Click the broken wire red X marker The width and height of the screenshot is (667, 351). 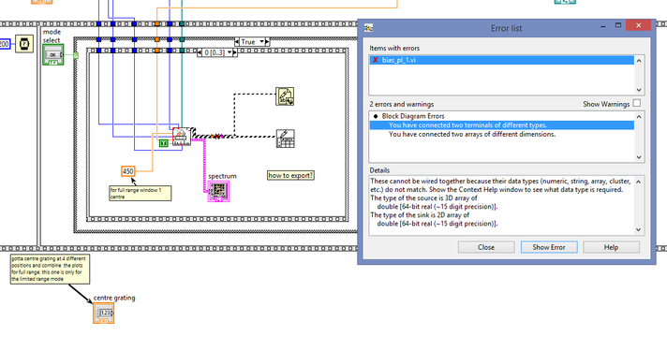tap(217, 137)
